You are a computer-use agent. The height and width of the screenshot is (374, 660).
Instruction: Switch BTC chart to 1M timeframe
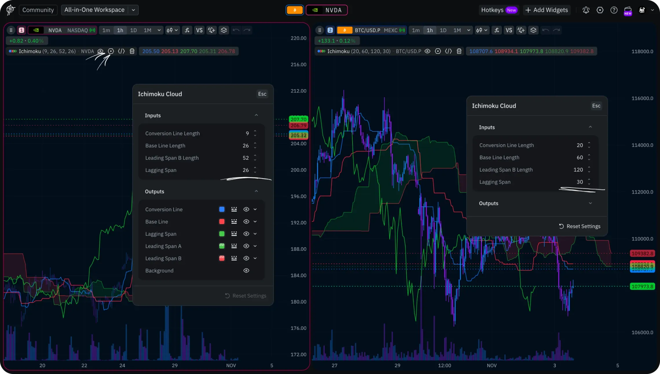click(x=457, y=30)
